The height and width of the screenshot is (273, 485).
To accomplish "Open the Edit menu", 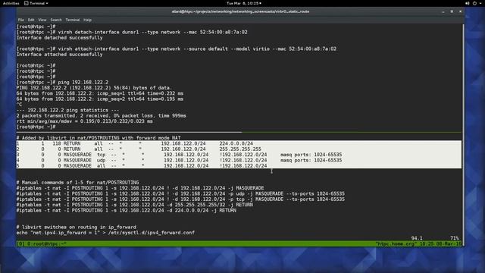I will (x=31, y=20).
